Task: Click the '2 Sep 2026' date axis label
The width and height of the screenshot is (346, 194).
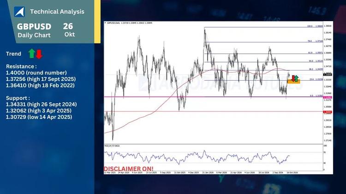Action: [x=278, y=173]
